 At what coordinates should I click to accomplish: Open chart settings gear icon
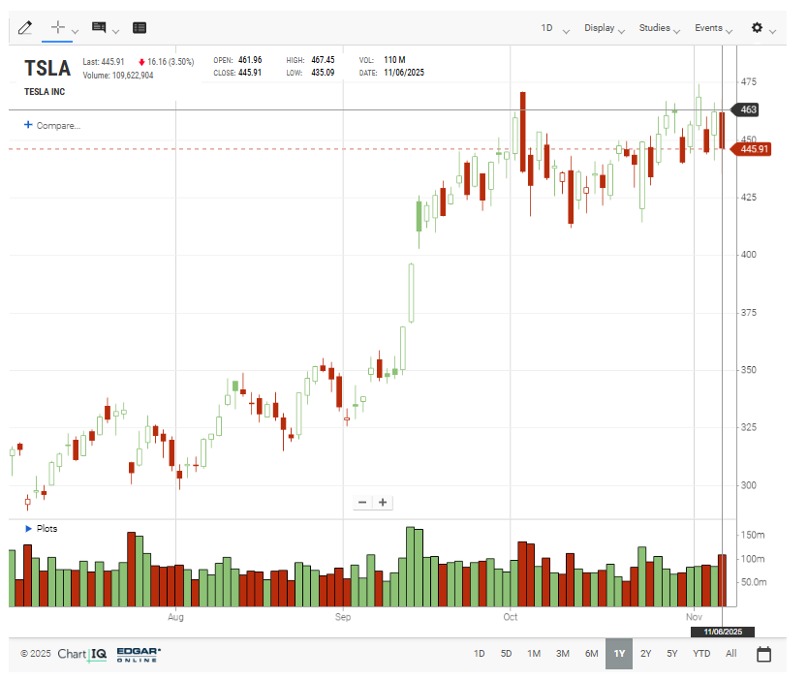(x=757, y=28)
